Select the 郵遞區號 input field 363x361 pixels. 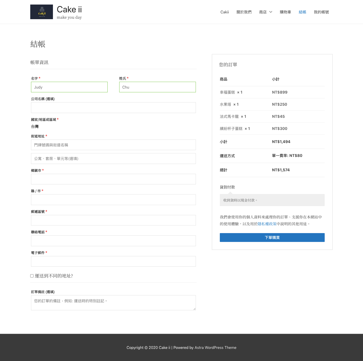(x=113, y=220)
